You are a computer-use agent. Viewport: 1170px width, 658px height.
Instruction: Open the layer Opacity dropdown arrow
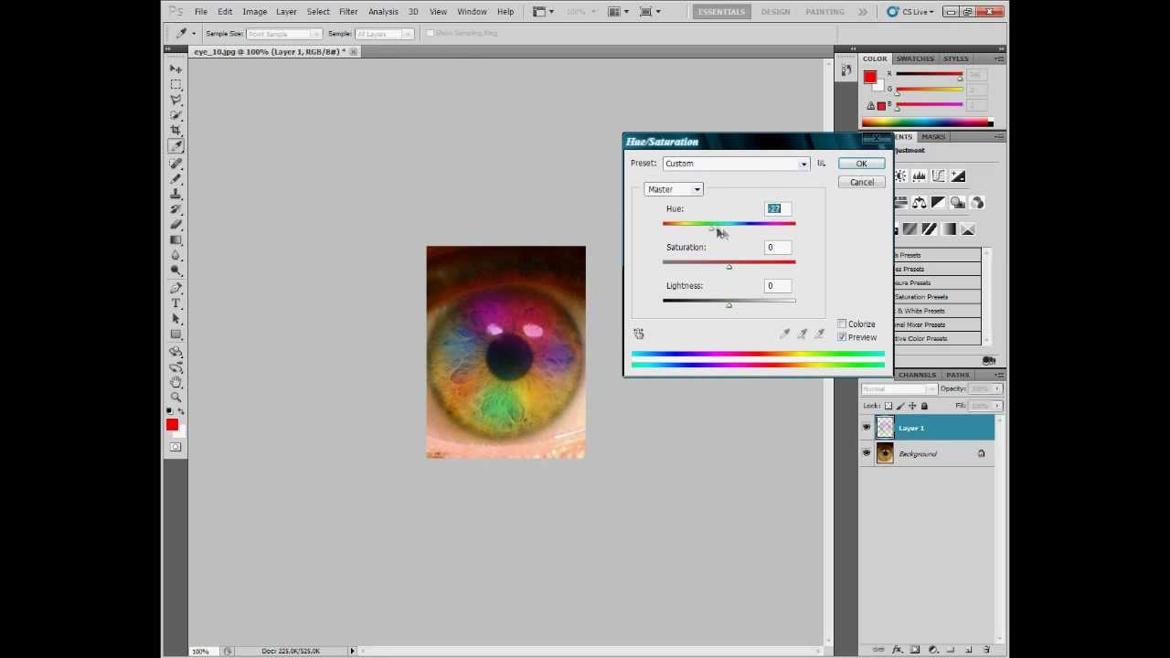point(997,389)
